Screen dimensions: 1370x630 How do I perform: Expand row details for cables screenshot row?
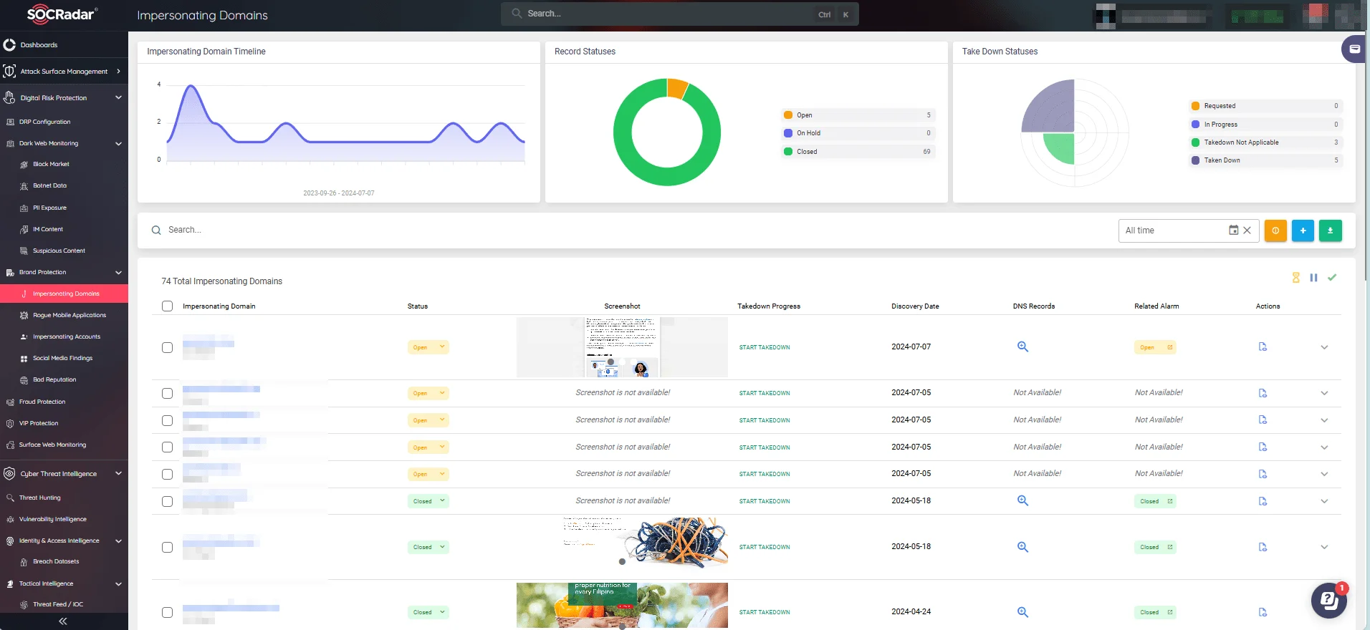coord(1324,547)
